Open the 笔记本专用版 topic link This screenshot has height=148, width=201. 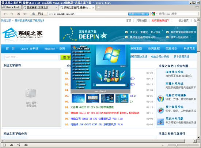click(174, 118)
